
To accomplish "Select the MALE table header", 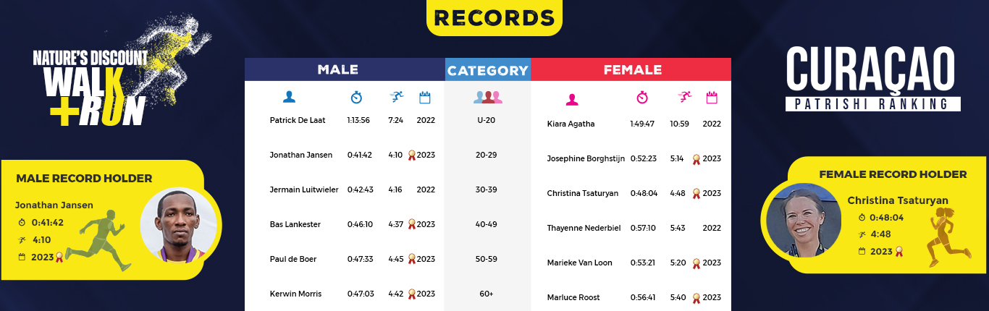I will click(x=337, y=69).
